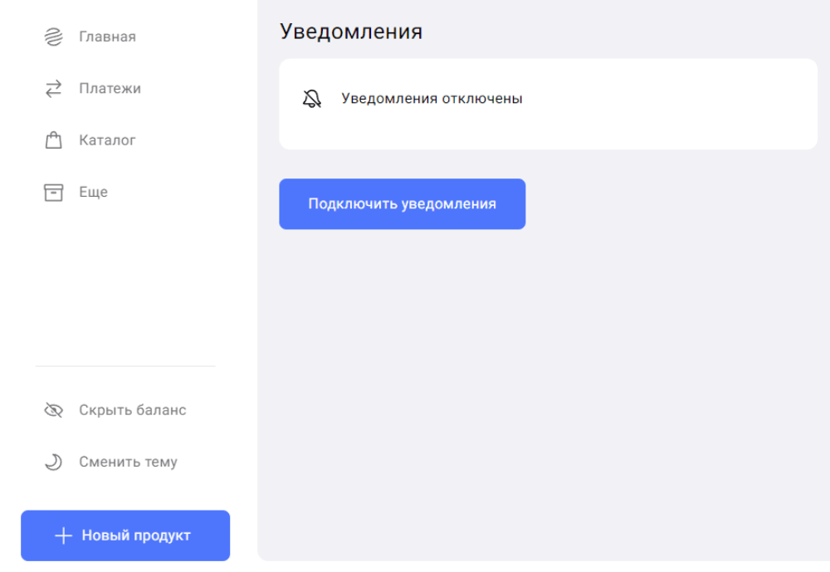This screenshot has height=572, width=830.
Task: Click the Уведомления page heading
Action: click(x=351, y=32)
